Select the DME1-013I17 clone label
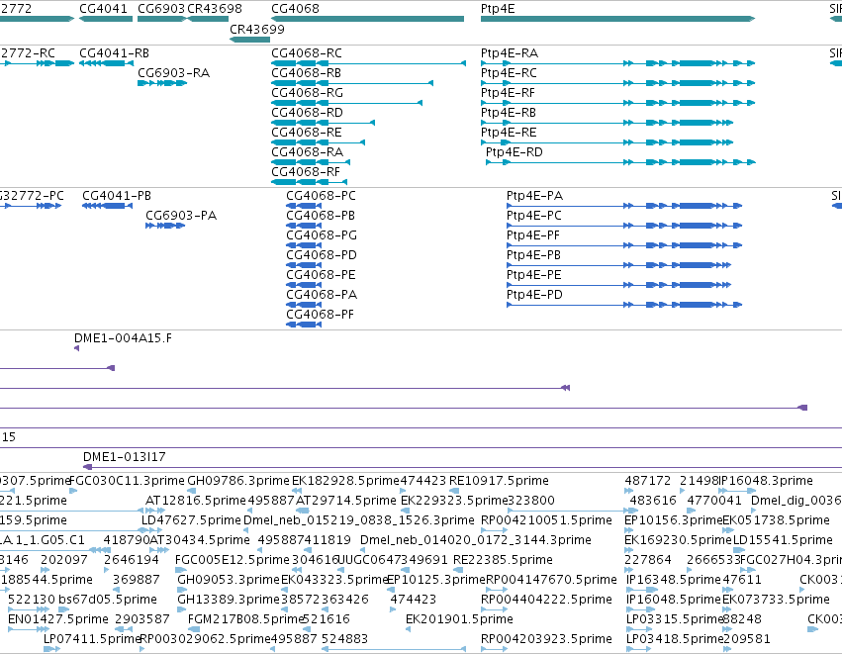The image size is (842, 654). tap(125, 457)
